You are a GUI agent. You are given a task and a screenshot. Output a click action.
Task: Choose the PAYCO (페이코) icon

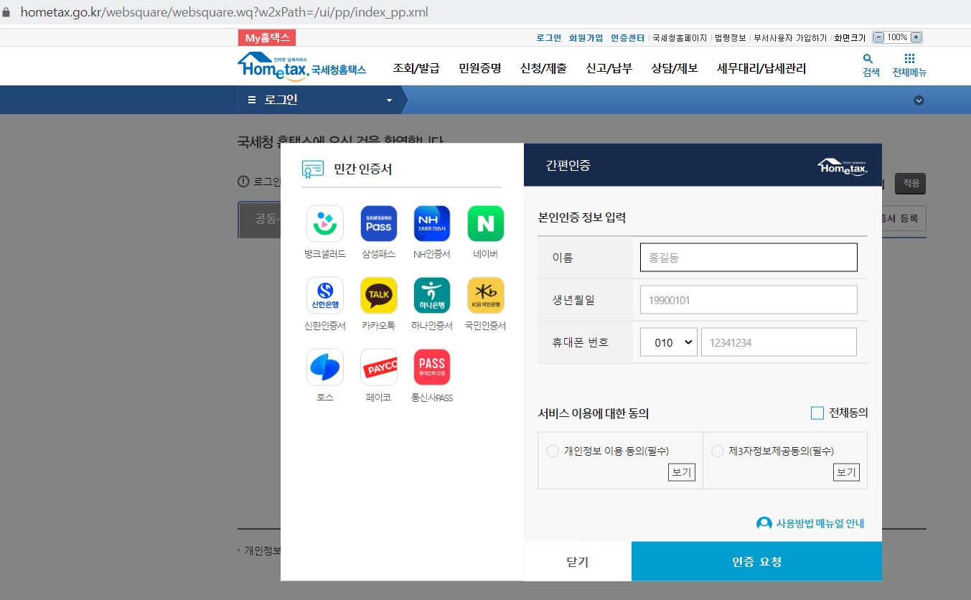click(x=379, y=367)
